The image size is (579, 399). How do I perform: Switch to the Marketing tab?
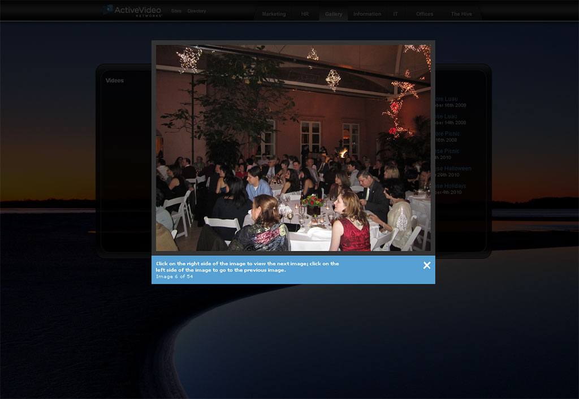pyautogui.click(x=274, y=14)
